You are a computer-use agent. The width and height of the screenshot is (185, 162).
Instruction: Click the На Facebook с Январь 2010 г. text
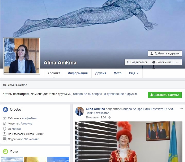[x=26, y=134]
